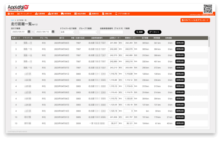
Task: Click the 出庫時メーター field showing 241,606
Action: [x=113, y=117]
